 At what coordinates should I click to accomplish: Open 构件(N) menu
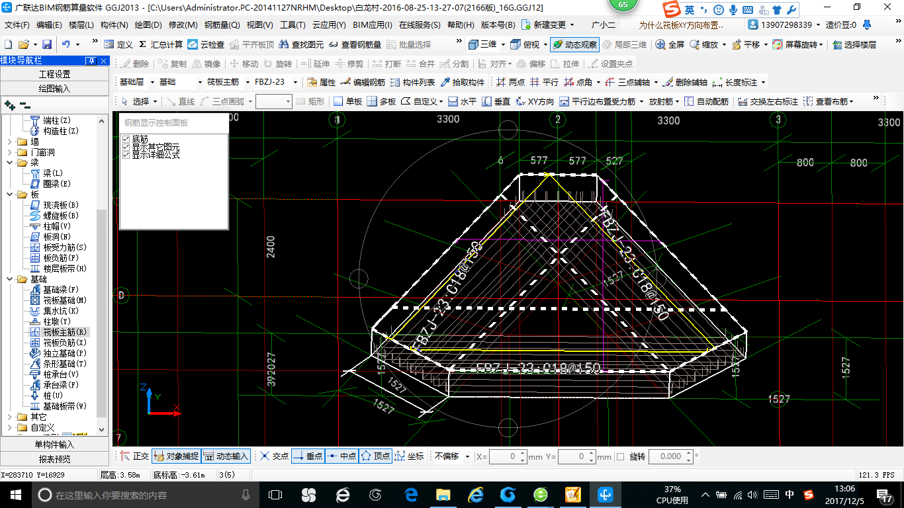coord(114,25)
